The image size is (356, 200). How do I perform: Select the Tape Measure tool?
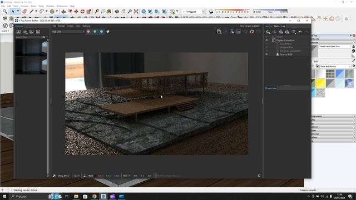pos(97,11)
